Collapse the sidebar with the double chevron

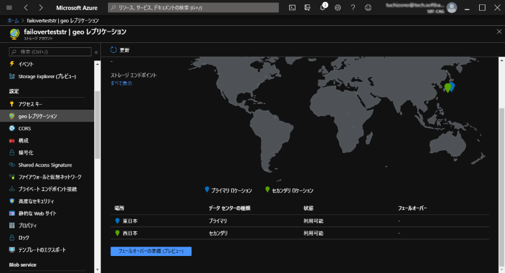coord(96,52)
